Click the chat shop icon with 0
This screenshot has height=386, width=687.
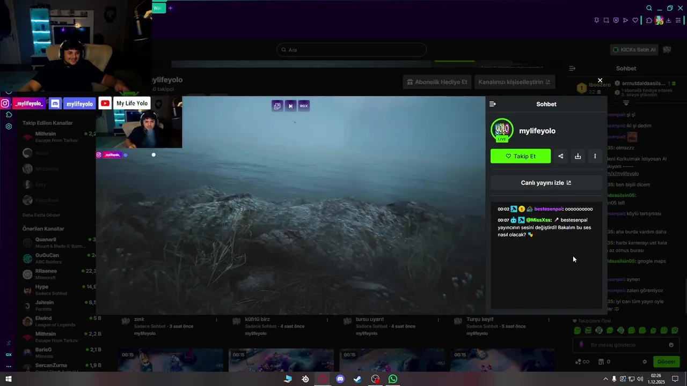click(x=604, y=362)
